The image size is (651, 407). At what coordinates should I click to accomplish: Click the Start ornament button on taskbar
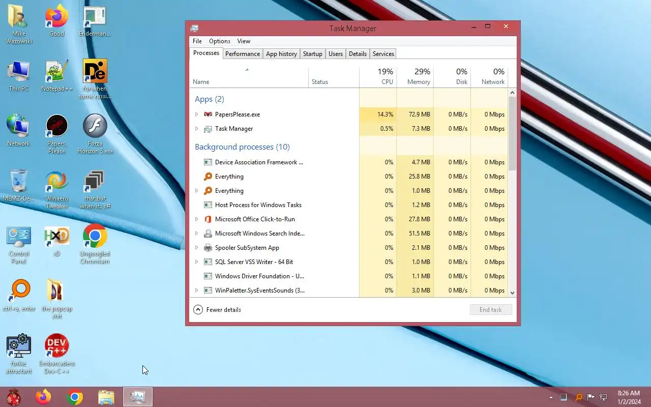[x=13, y=397]
